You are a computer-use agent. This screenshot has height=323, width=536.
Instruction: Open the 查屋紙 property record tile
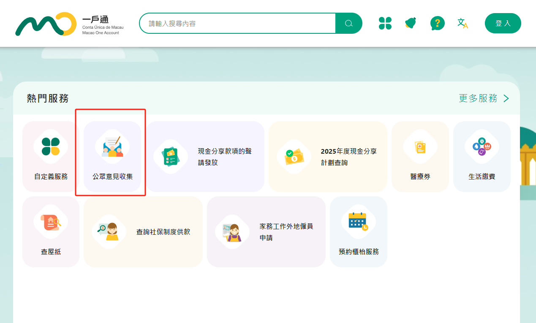click(x=51, y=232)
